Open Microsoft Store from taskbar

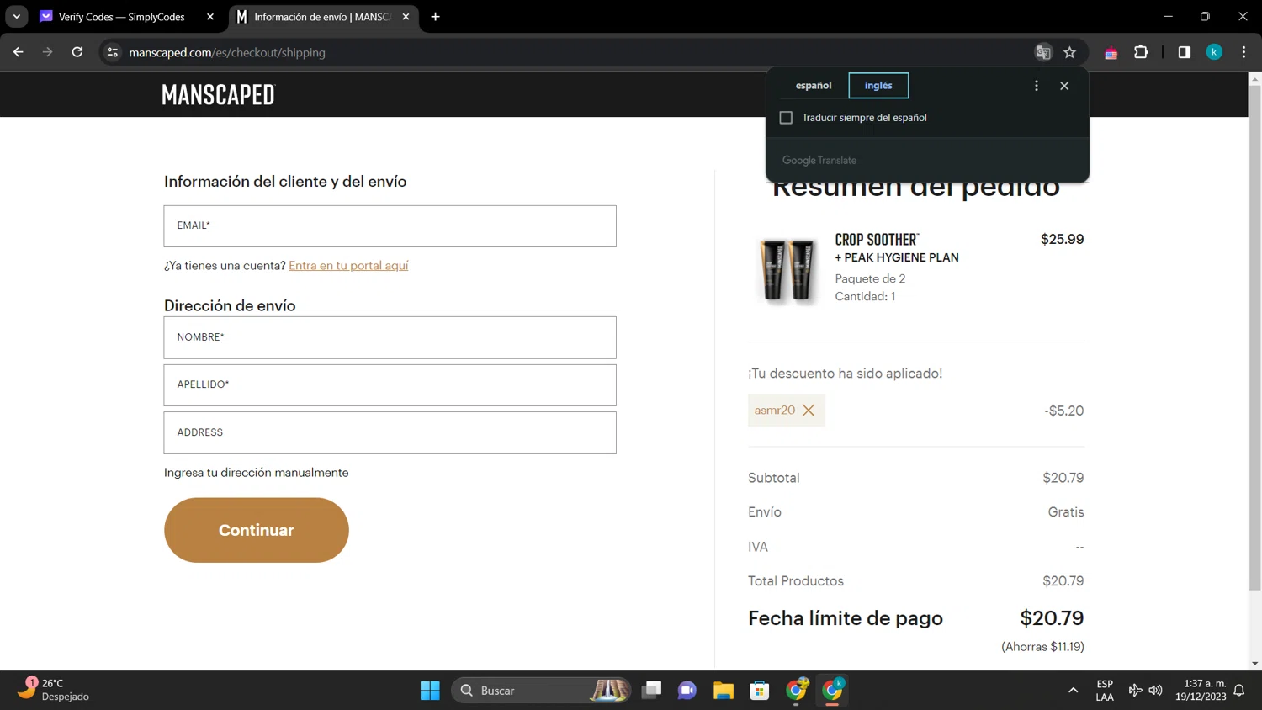click(760, 691)
